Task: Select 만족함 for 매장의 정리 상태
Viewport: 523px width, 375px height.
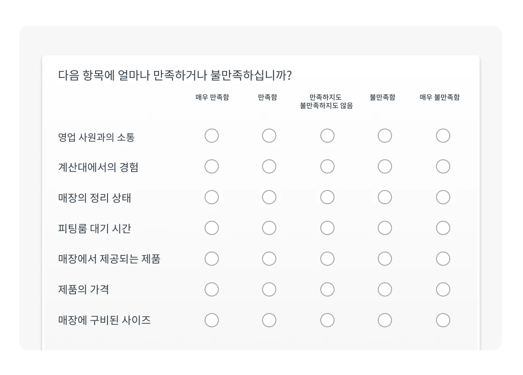Action: [269, 197]
